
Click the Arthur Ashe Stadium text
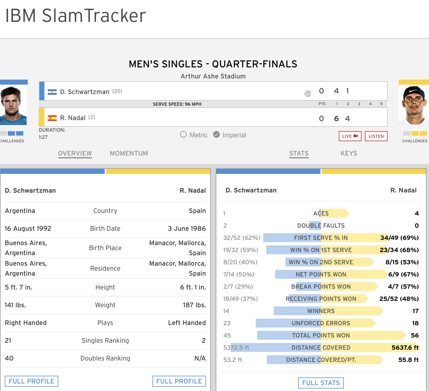(x=213, y=76)
